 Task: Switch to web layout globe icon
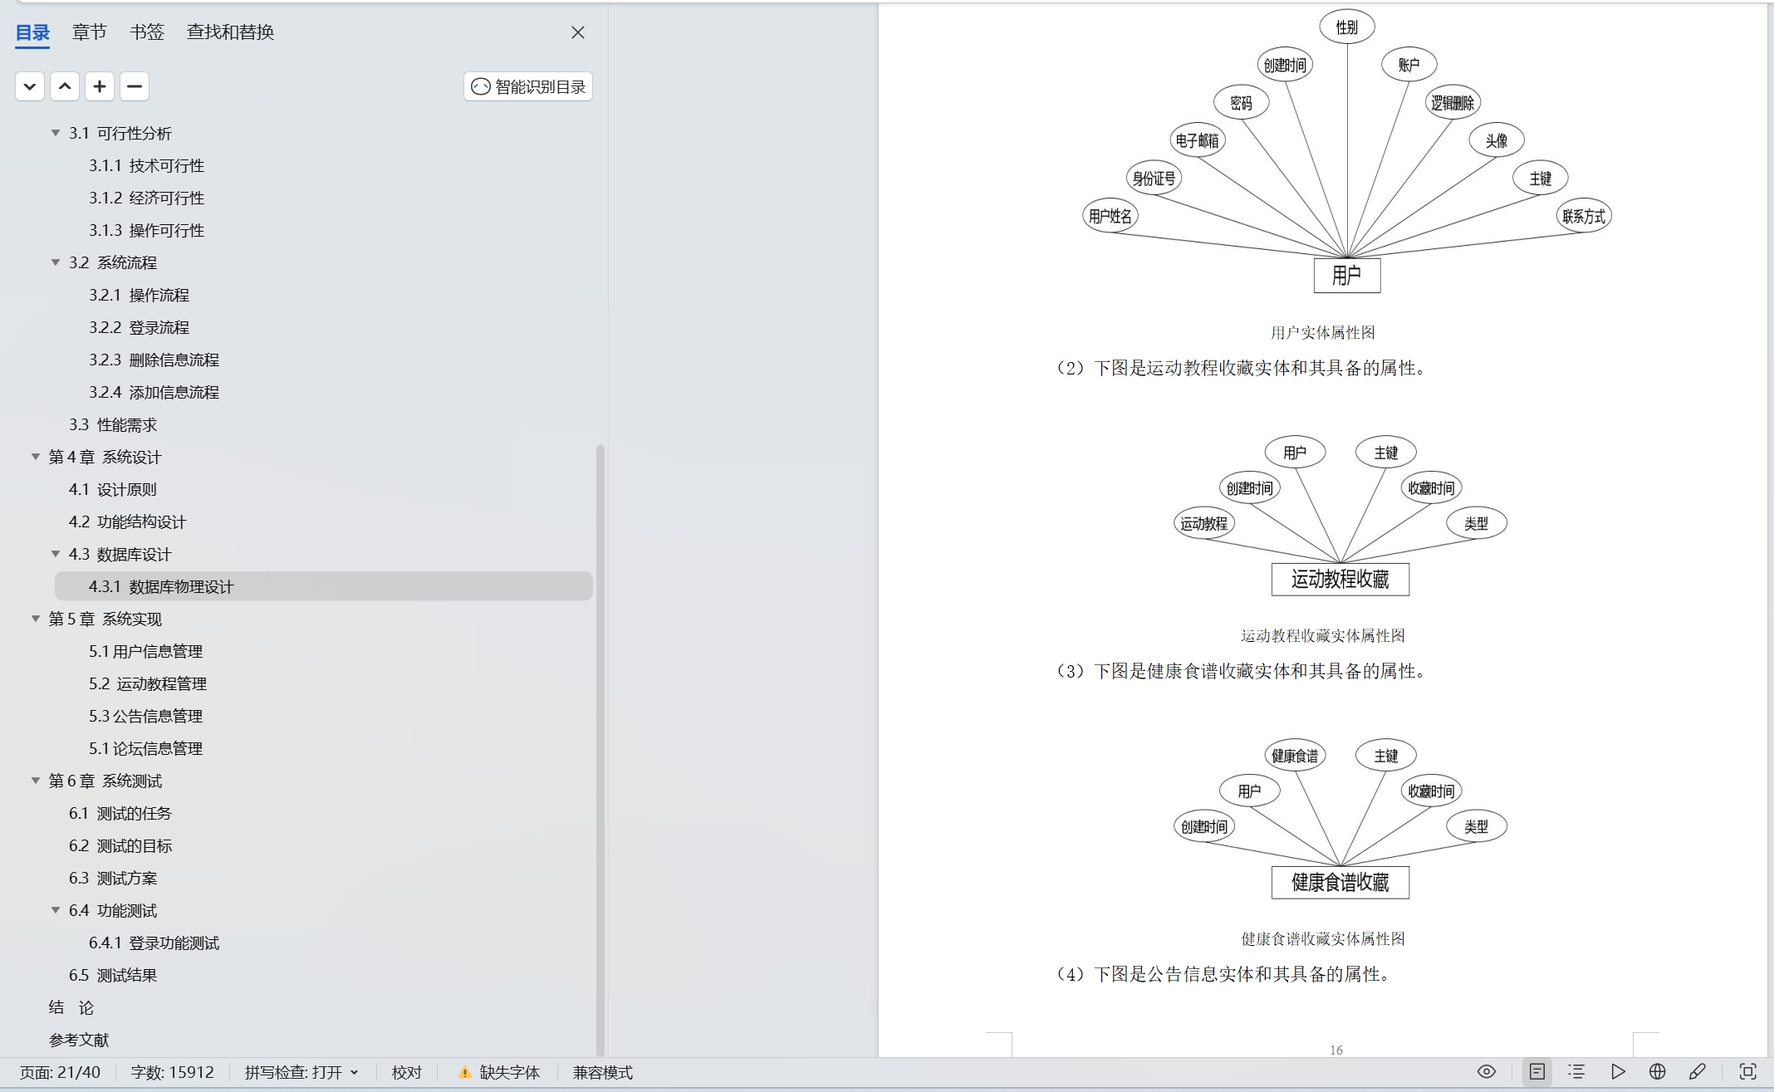[1657, 1071]
